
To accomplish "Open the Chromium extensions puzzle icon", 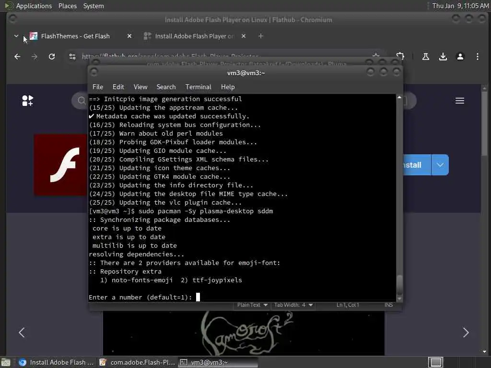I will coord(400,57).
